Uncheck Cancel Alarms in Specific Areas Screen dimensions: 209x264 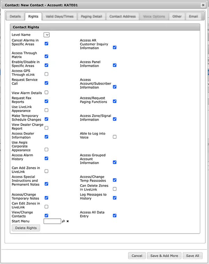[46, 43]
